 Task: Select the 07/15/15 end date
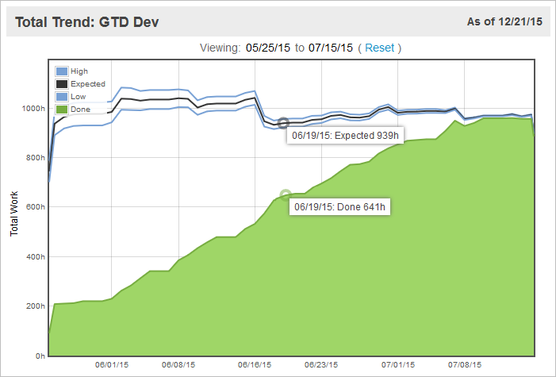[329, 48]
